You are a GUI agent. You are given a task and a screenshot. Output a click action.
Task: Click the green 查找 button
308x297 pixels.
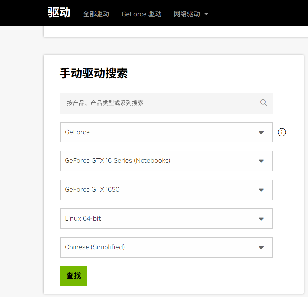tap(73, 276)
